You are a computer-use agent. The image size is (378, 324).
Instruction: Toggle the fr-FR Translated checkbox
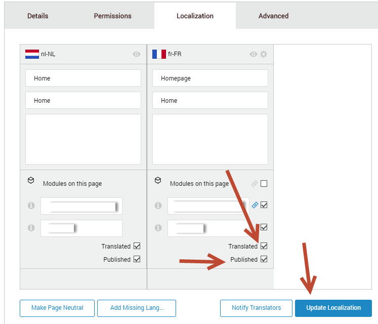click(264, 246)
